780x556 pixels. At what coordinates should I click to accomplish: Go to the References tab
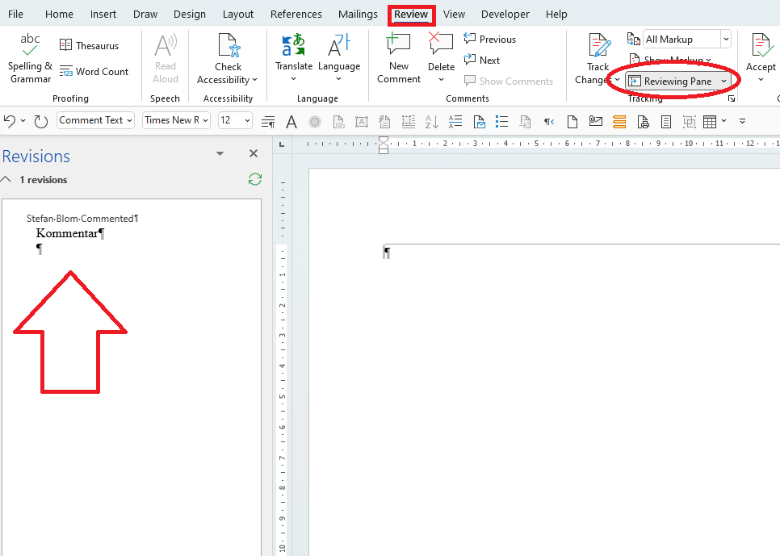click(296, 15)
